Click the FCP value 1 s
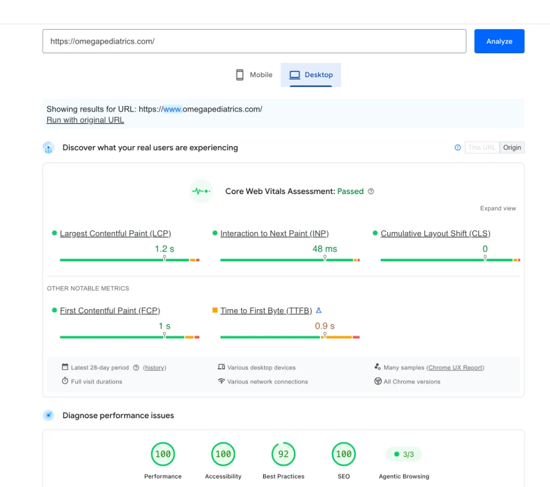Screen dimensions: 550x487 (164, 326)
